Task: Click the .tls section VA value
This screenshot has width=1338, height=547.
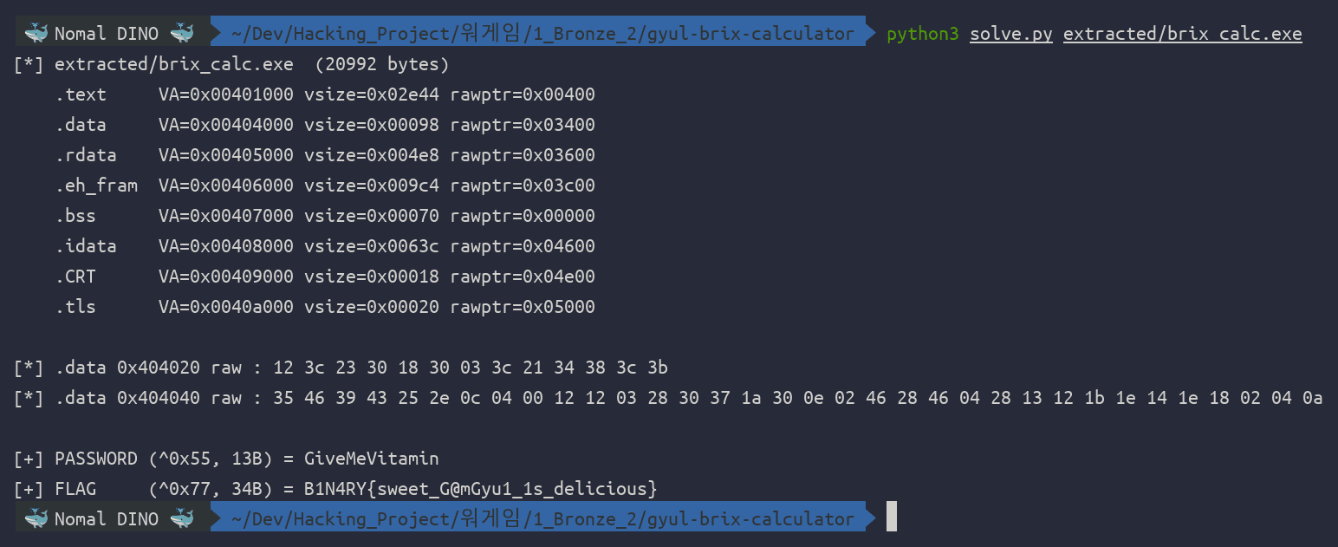Action: pos(226,307)
